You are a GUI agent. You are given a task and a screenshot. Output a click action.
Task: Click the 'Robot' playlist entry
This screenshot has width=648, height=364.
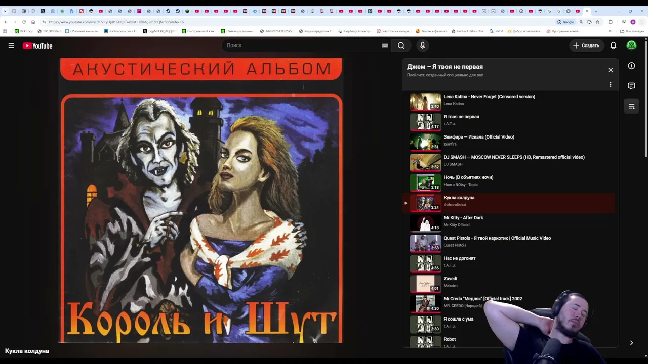[509, 342]
